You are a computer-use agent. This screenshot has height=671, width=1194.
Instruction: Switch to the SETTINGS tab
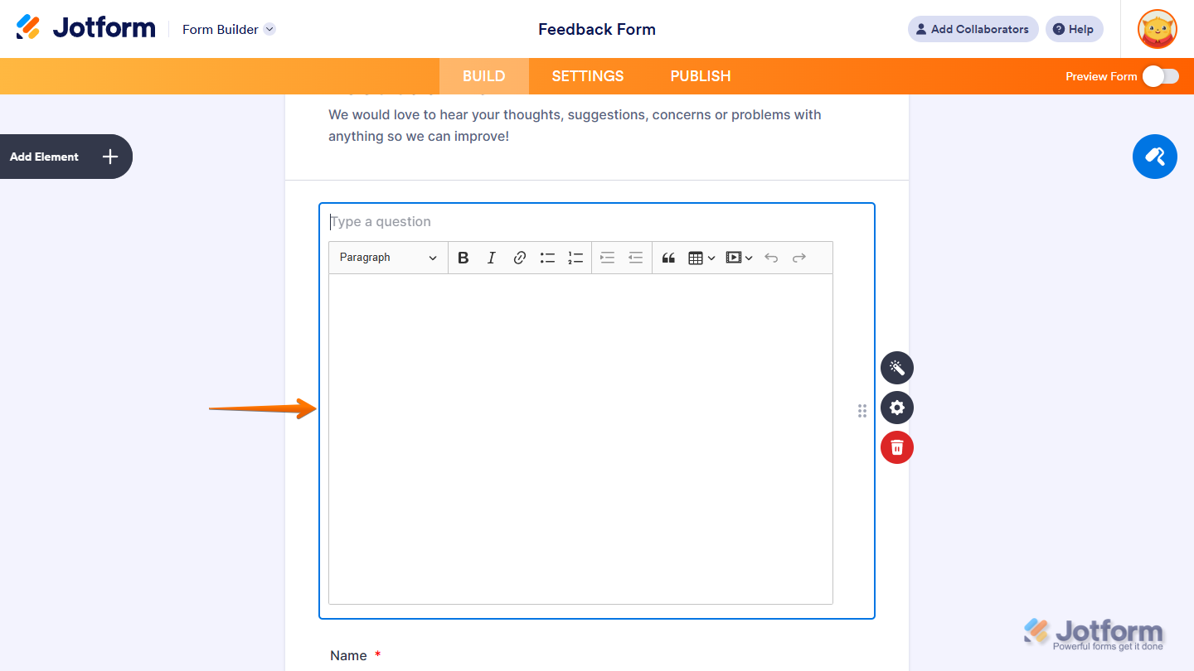[587, 75]
